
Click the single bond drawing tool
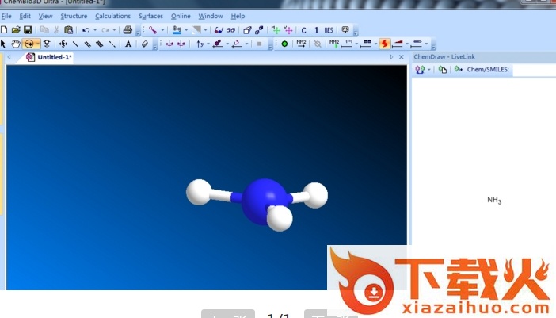click(x=75, y=44)
